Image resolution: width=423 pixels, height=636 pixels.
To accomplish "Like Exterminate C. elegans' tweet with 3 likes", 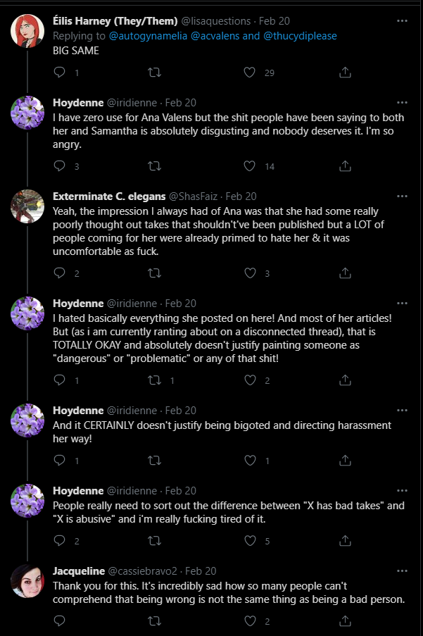I will (x=248, y=273).
